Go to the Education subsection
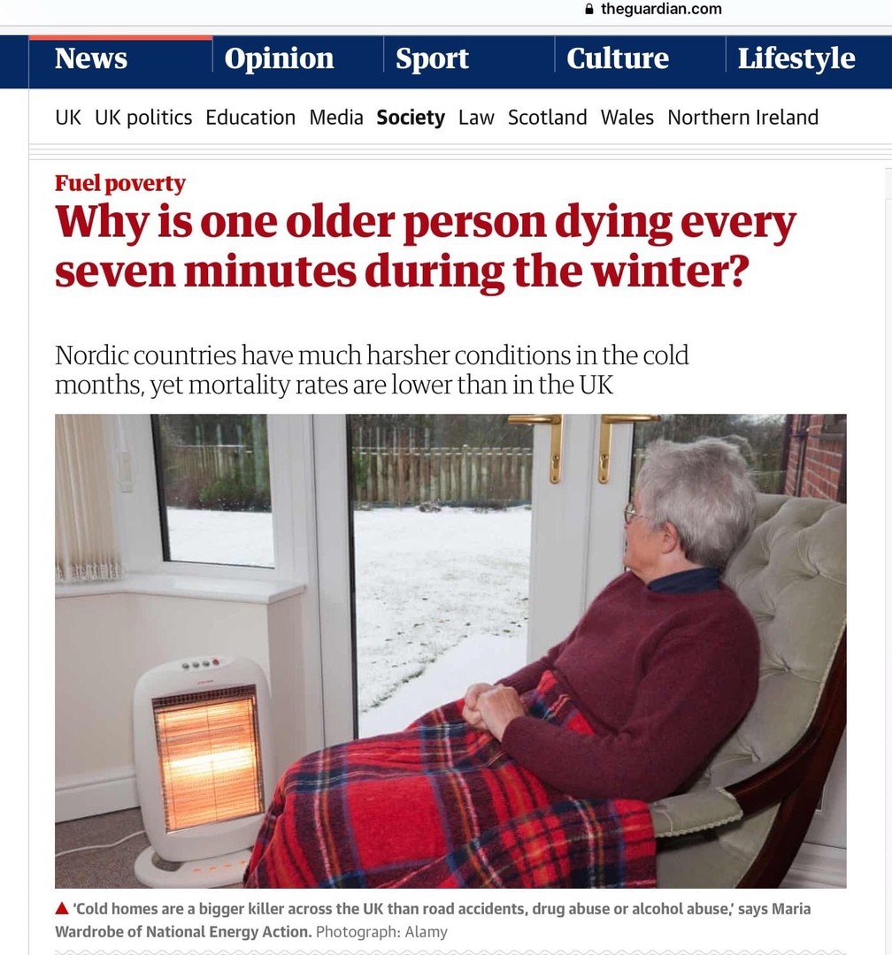Screen dimensions: 892x955 250,117
